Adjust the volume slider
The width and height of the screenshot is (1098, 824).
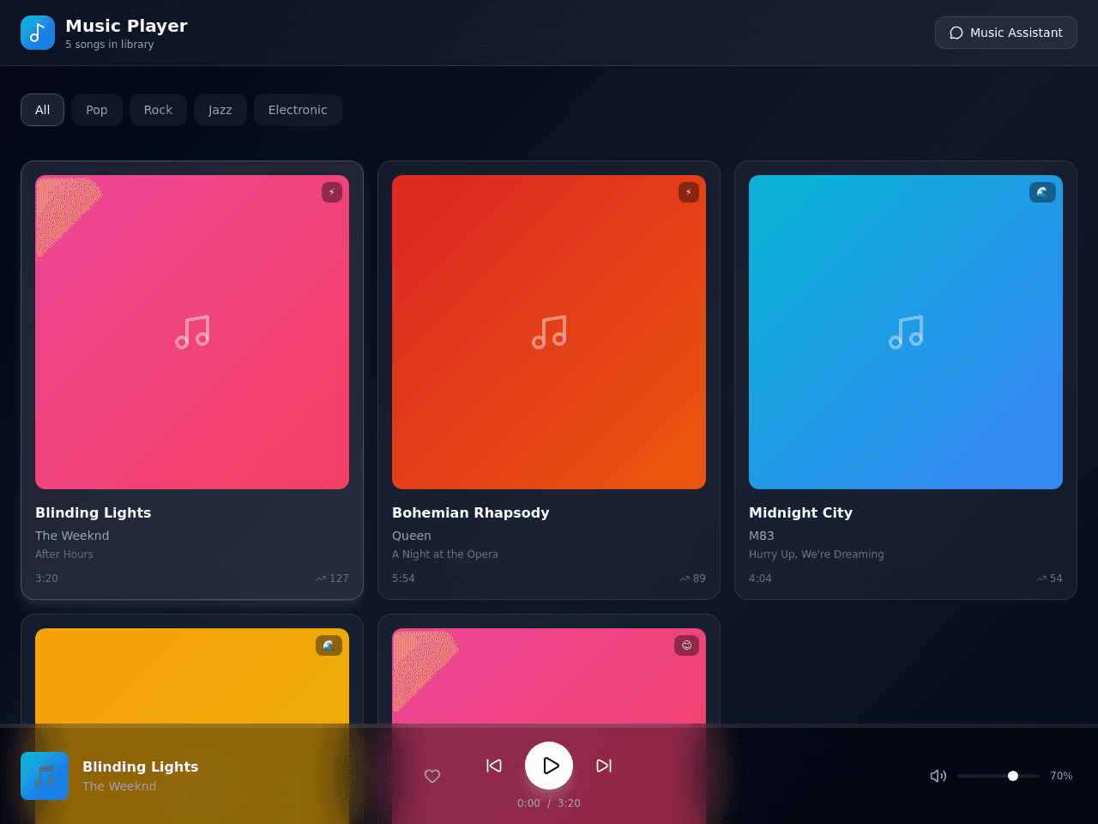[x=998, y=776]
